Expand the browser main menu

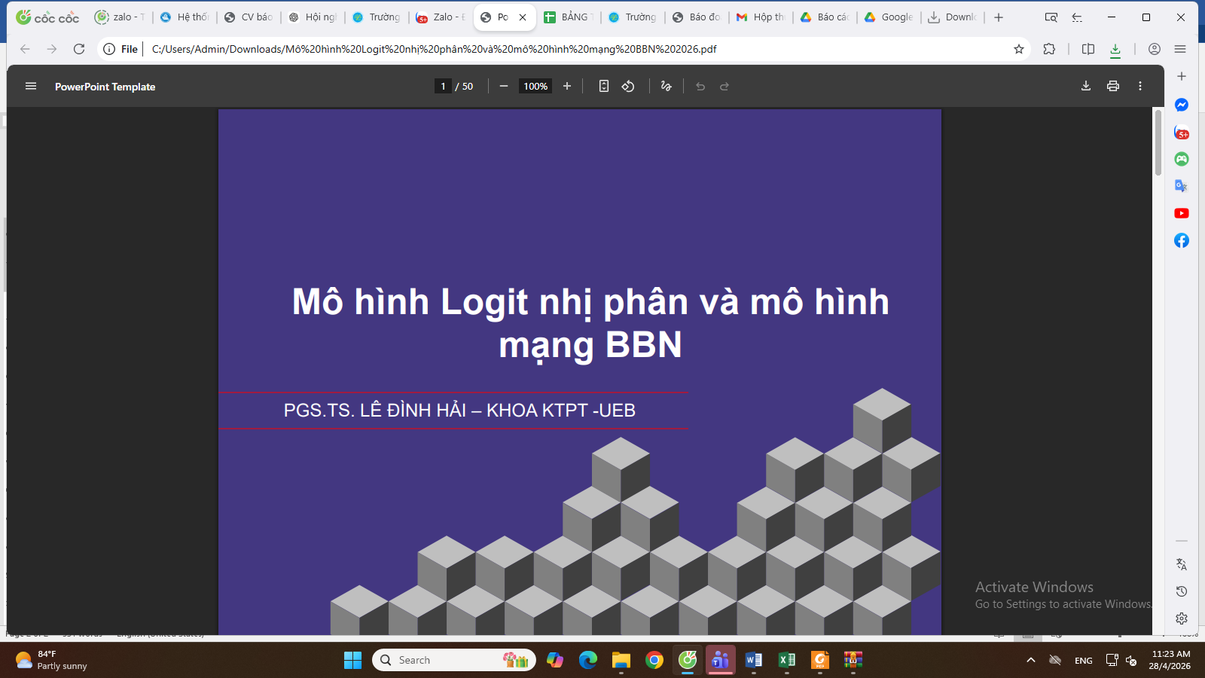1180,49
